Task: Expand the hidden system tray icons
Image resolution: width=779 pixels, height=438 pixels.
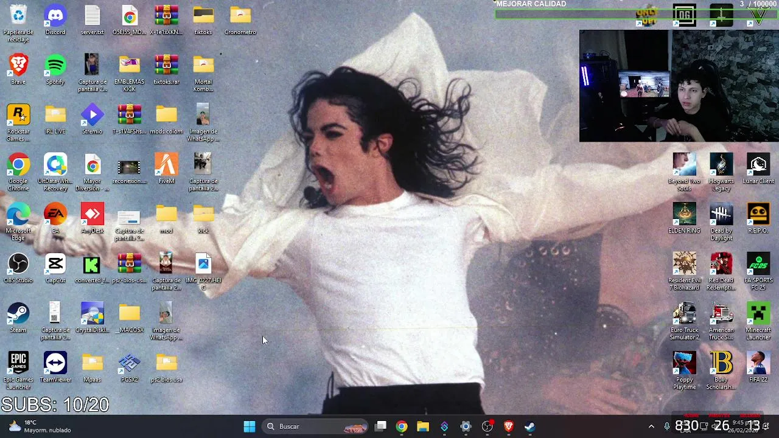Action: (x=651, y=426)
